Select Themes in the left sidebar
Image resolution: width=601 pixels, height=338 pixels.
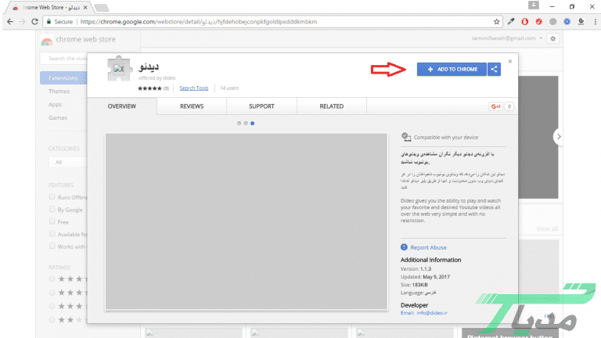click(x=59, y=92)
